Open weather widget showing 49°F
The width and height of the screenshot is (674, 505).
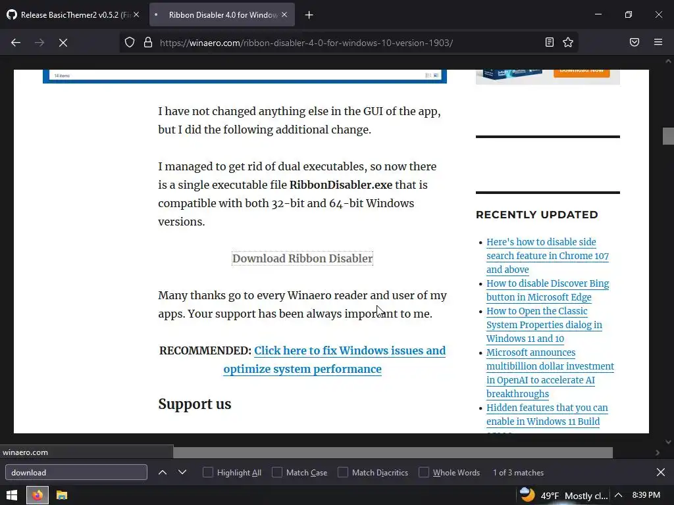tap(563, 495)
